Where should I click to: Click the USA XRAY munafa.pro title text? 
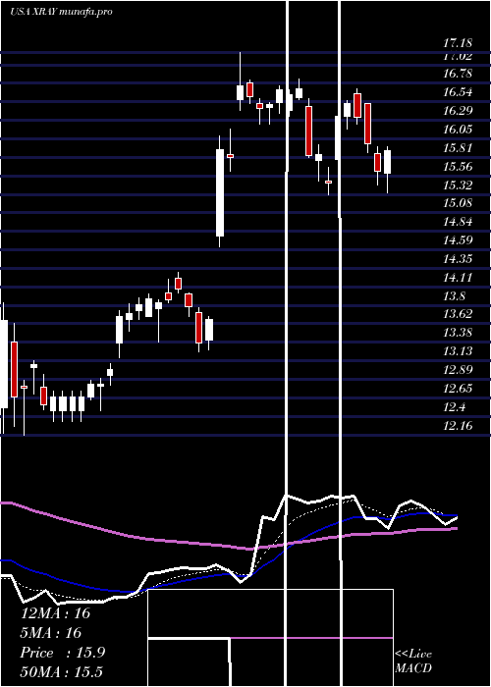tap(61, 12)
